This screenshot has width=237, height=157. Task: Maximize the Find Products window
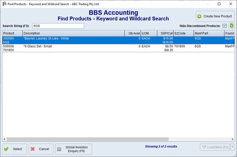(x=219, y=4)
